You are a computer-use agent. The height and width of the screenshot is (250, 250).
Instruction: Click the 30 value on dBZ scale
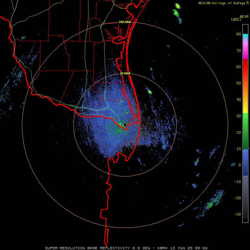[x=239, y=116]
